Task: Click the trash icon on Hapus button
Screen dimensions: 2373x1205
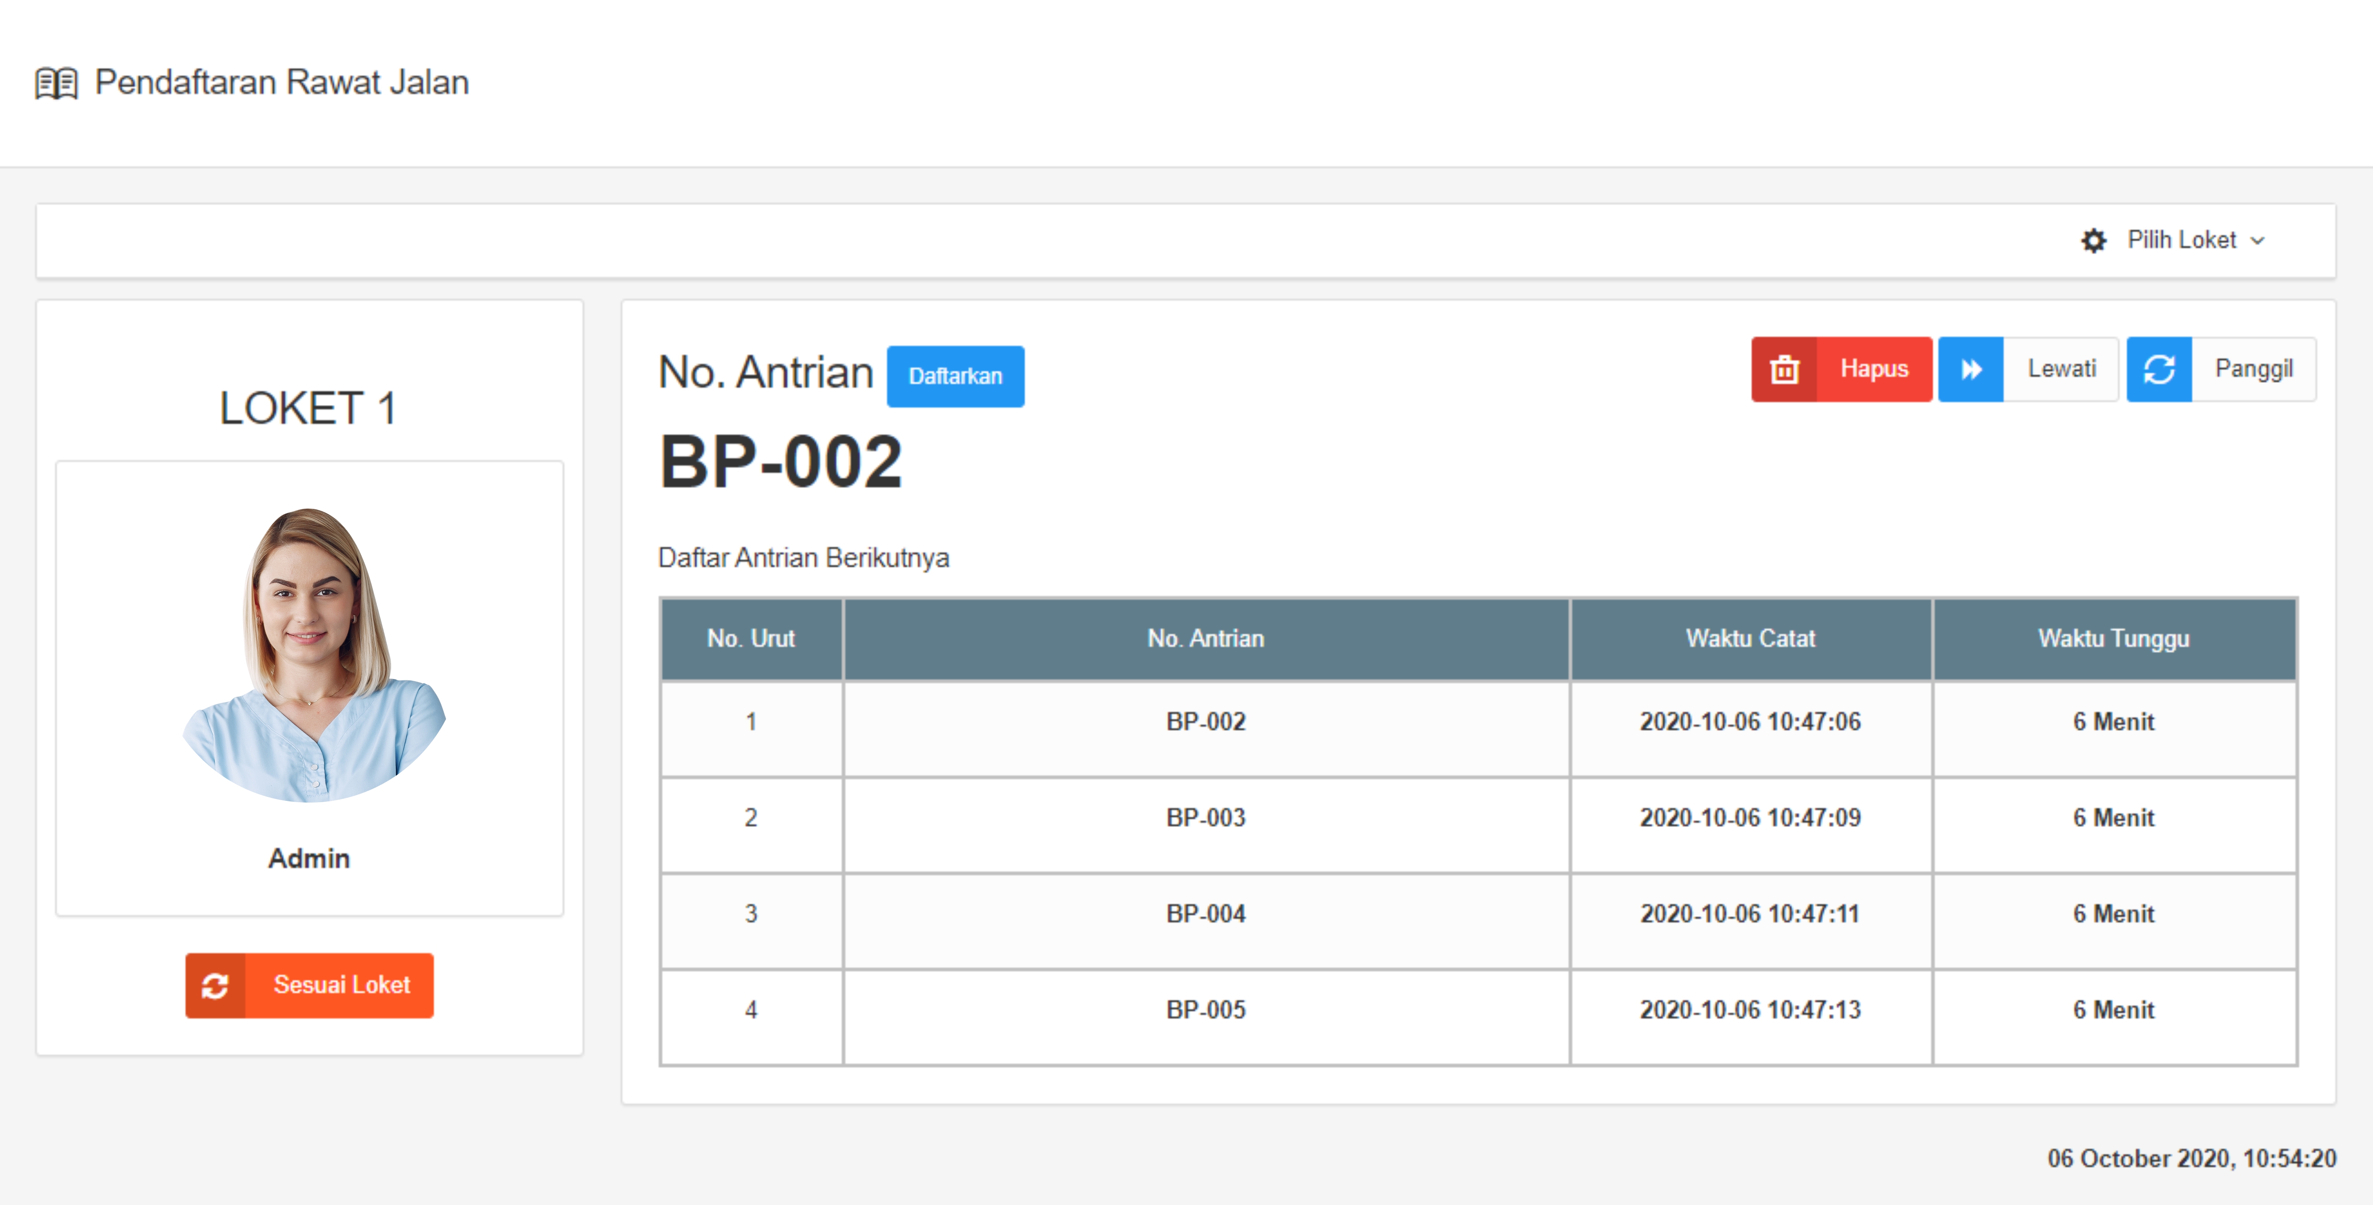Action: click(1784, 369)
